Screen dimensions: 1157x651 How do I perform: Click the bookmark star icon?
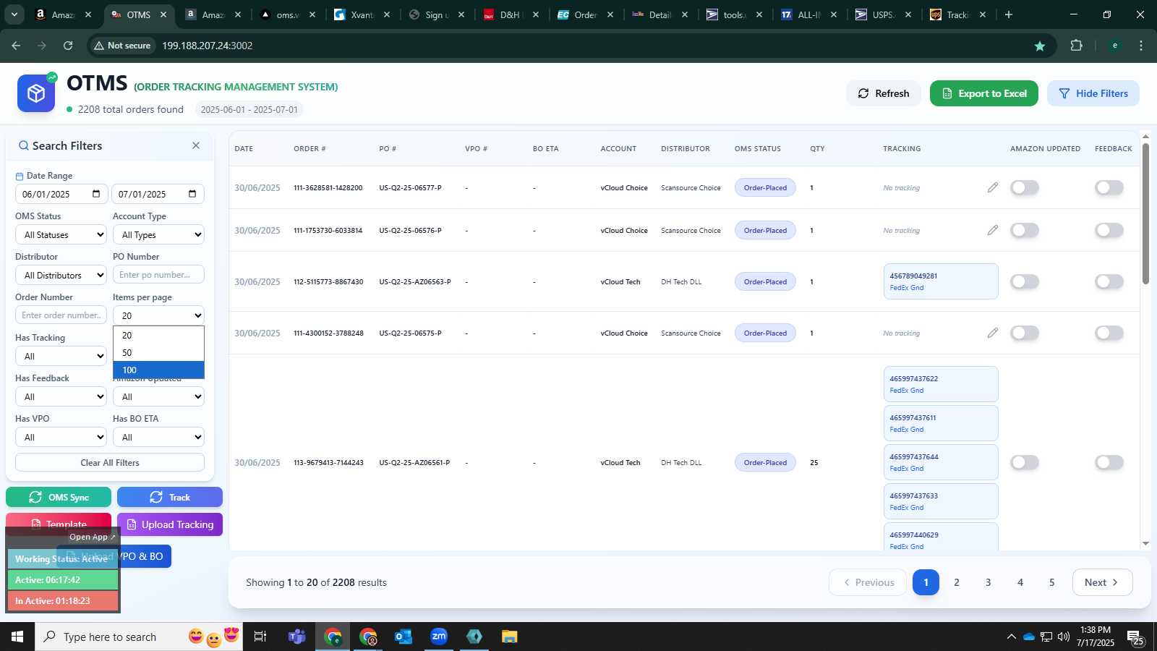pos(1040,46)
